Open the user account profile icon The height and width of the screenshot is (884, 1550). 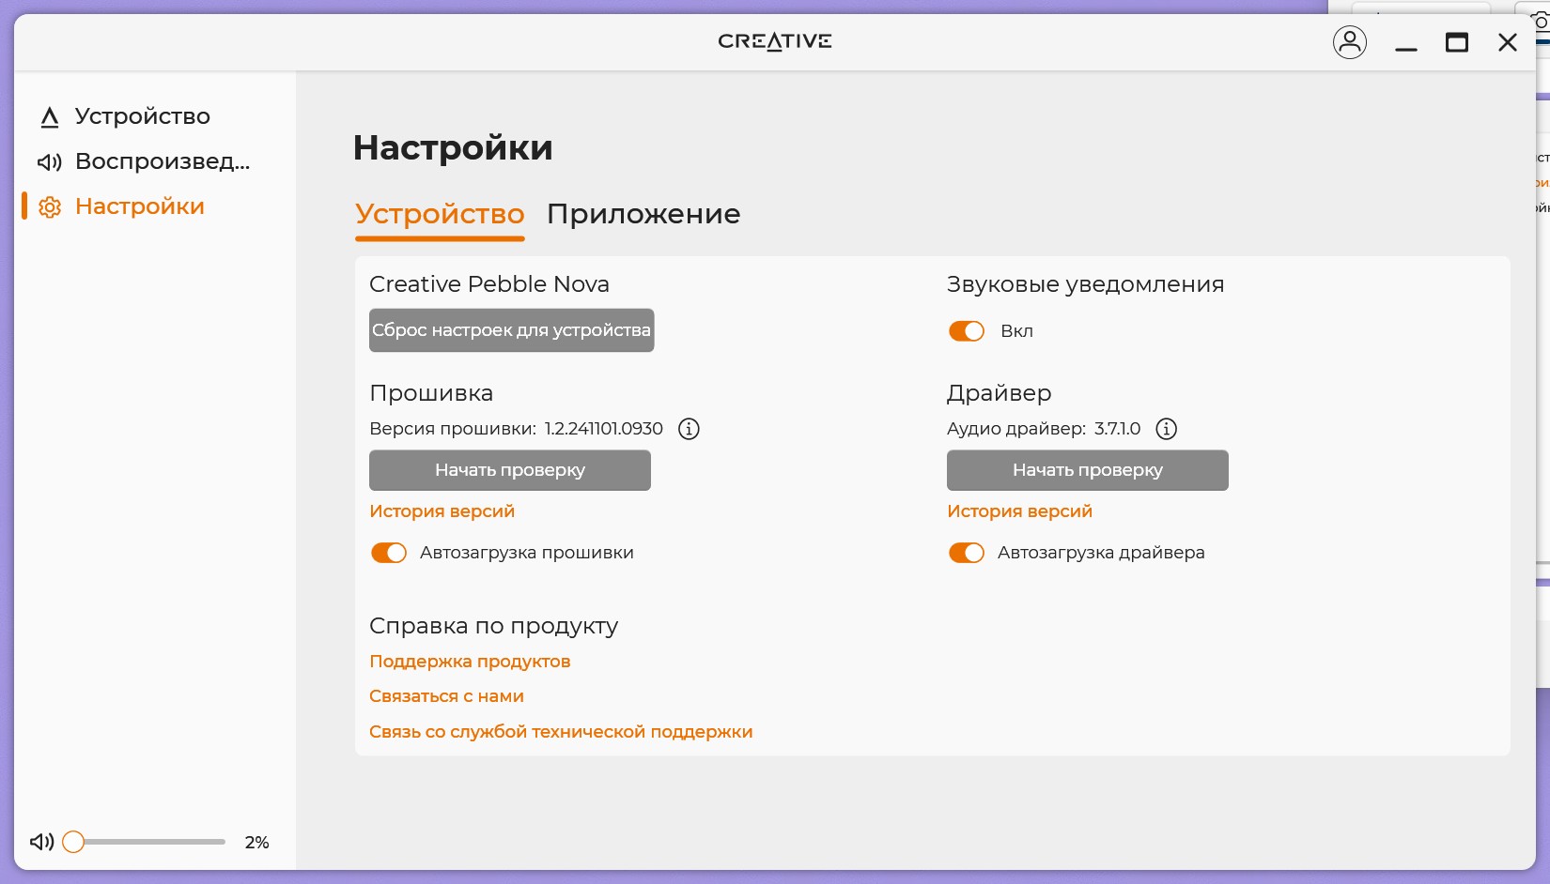[1350, 42]
